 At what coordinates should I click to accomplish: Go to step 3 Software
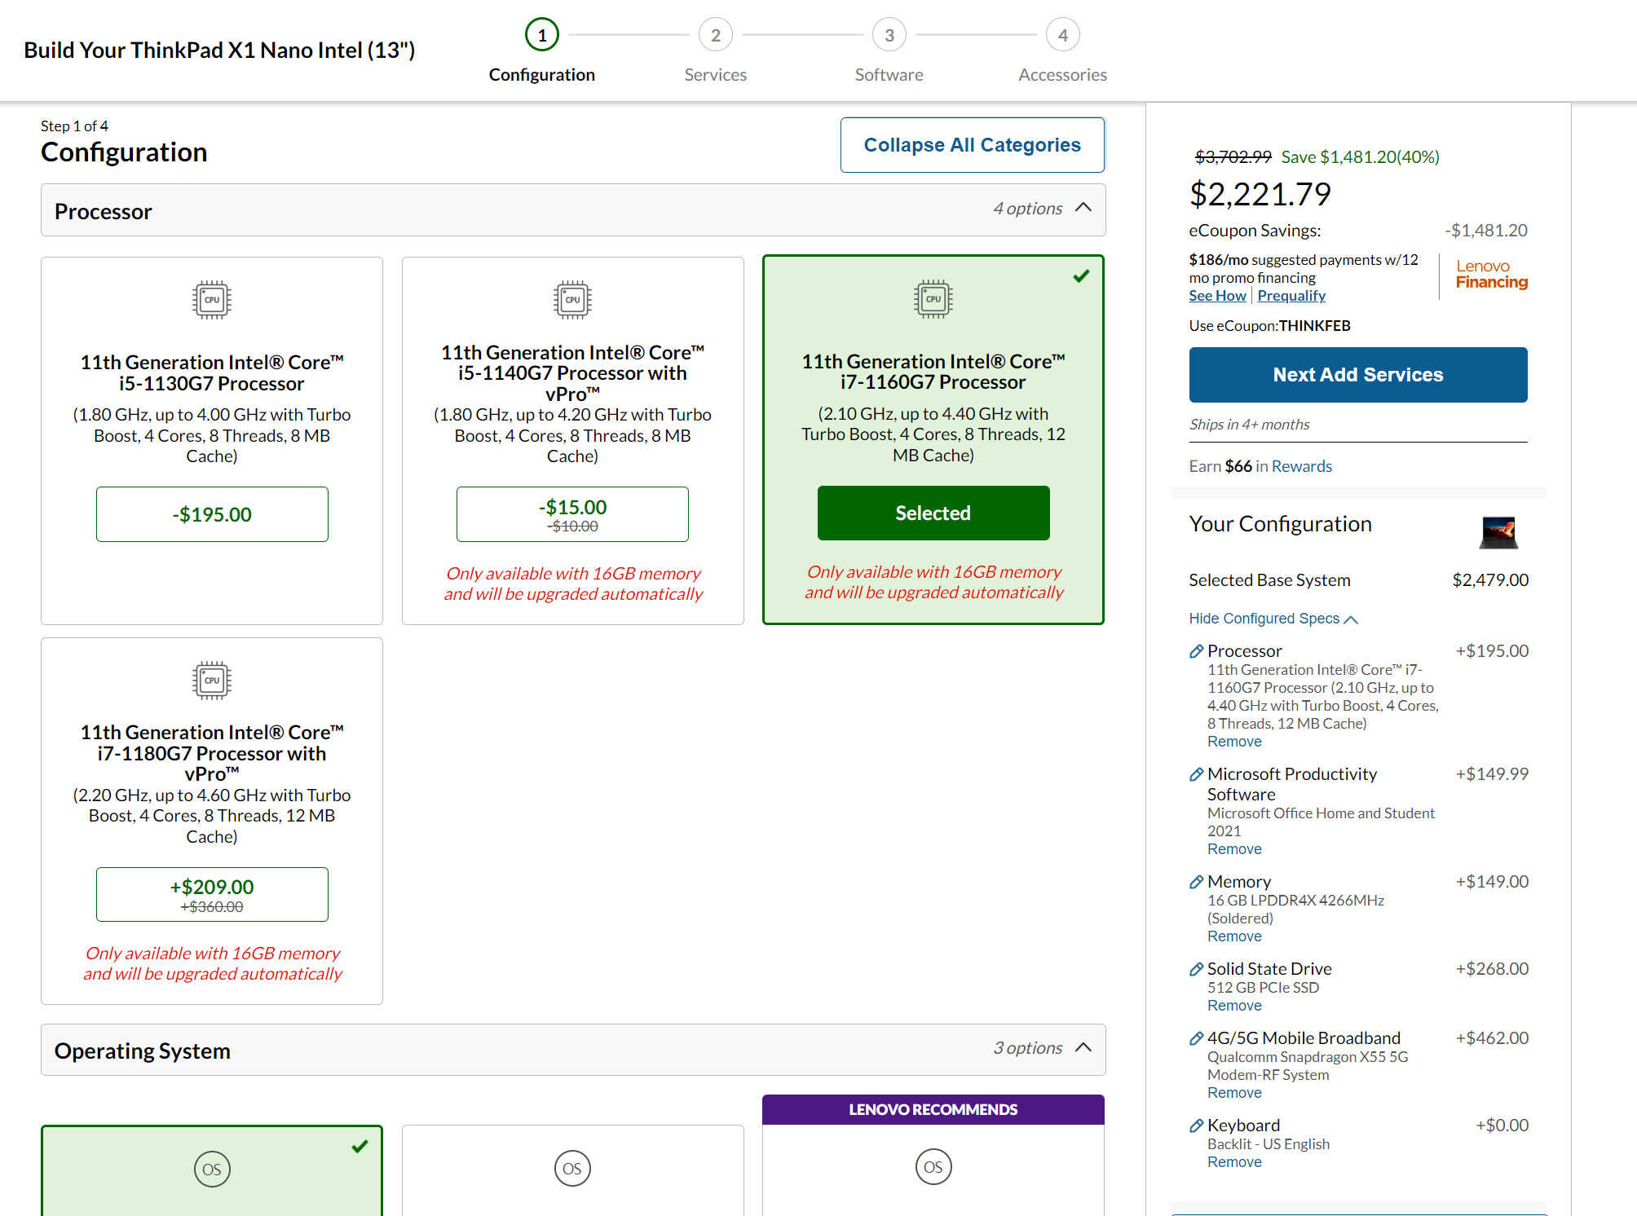click(889, 35)
